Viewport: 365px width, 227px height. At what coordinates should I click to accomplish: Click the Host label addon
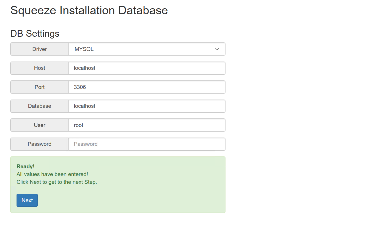(40, 68)
